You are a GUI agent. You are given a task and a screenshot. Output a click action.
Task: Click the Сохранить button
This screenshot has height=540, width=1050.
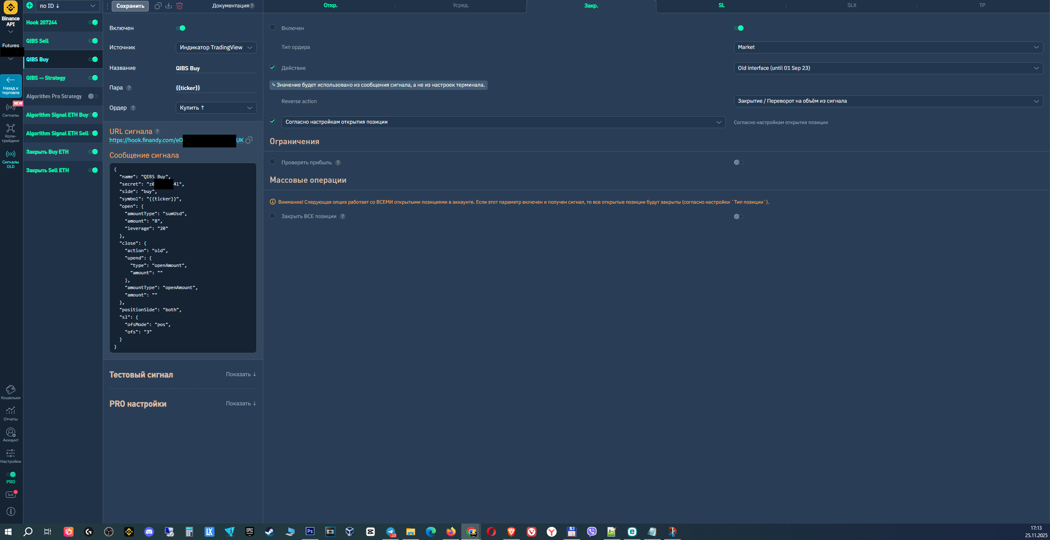point(130,6)
